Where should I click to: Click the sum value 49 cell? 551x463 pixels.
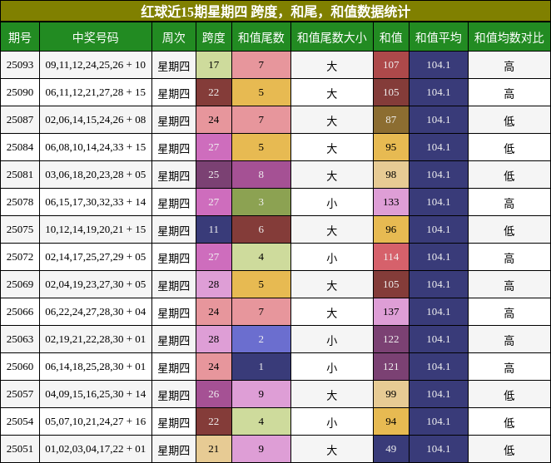tap(391, 449)
